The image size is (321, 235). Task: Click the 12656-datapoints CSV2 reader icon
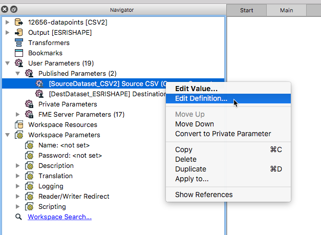(x=19, y=22)
